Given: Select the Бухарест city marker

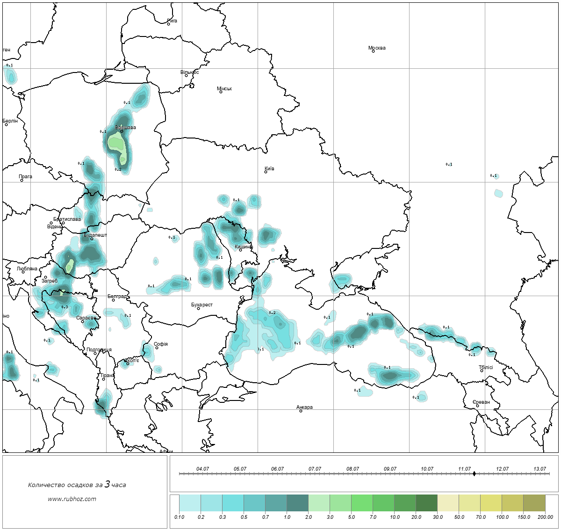Looking at the screenshot, I should pos(198,308).
